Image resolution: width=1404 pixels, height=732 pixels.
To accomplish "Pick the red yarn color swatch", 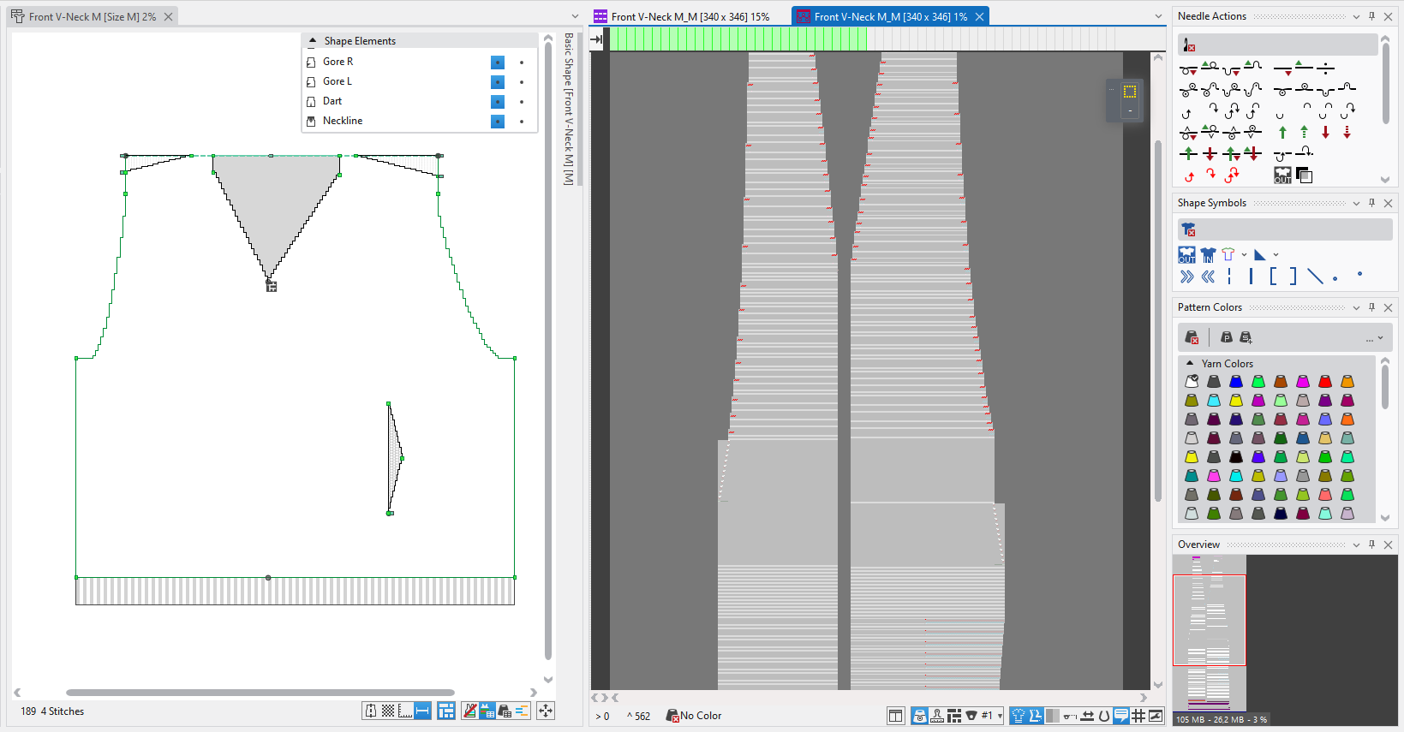I will coord(1325,382).
